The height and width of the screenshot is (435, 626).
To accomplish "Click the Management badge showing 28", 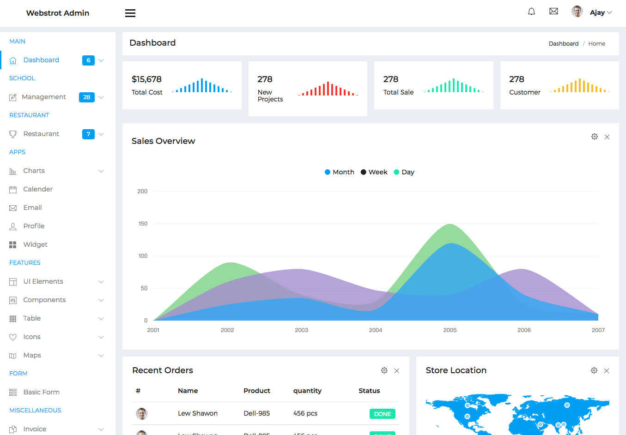I will point(87,97).
